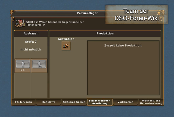This screenshot has height=117, width=174.
Task: Open the Förderungen tab
Action: click(x=24, y=102)
